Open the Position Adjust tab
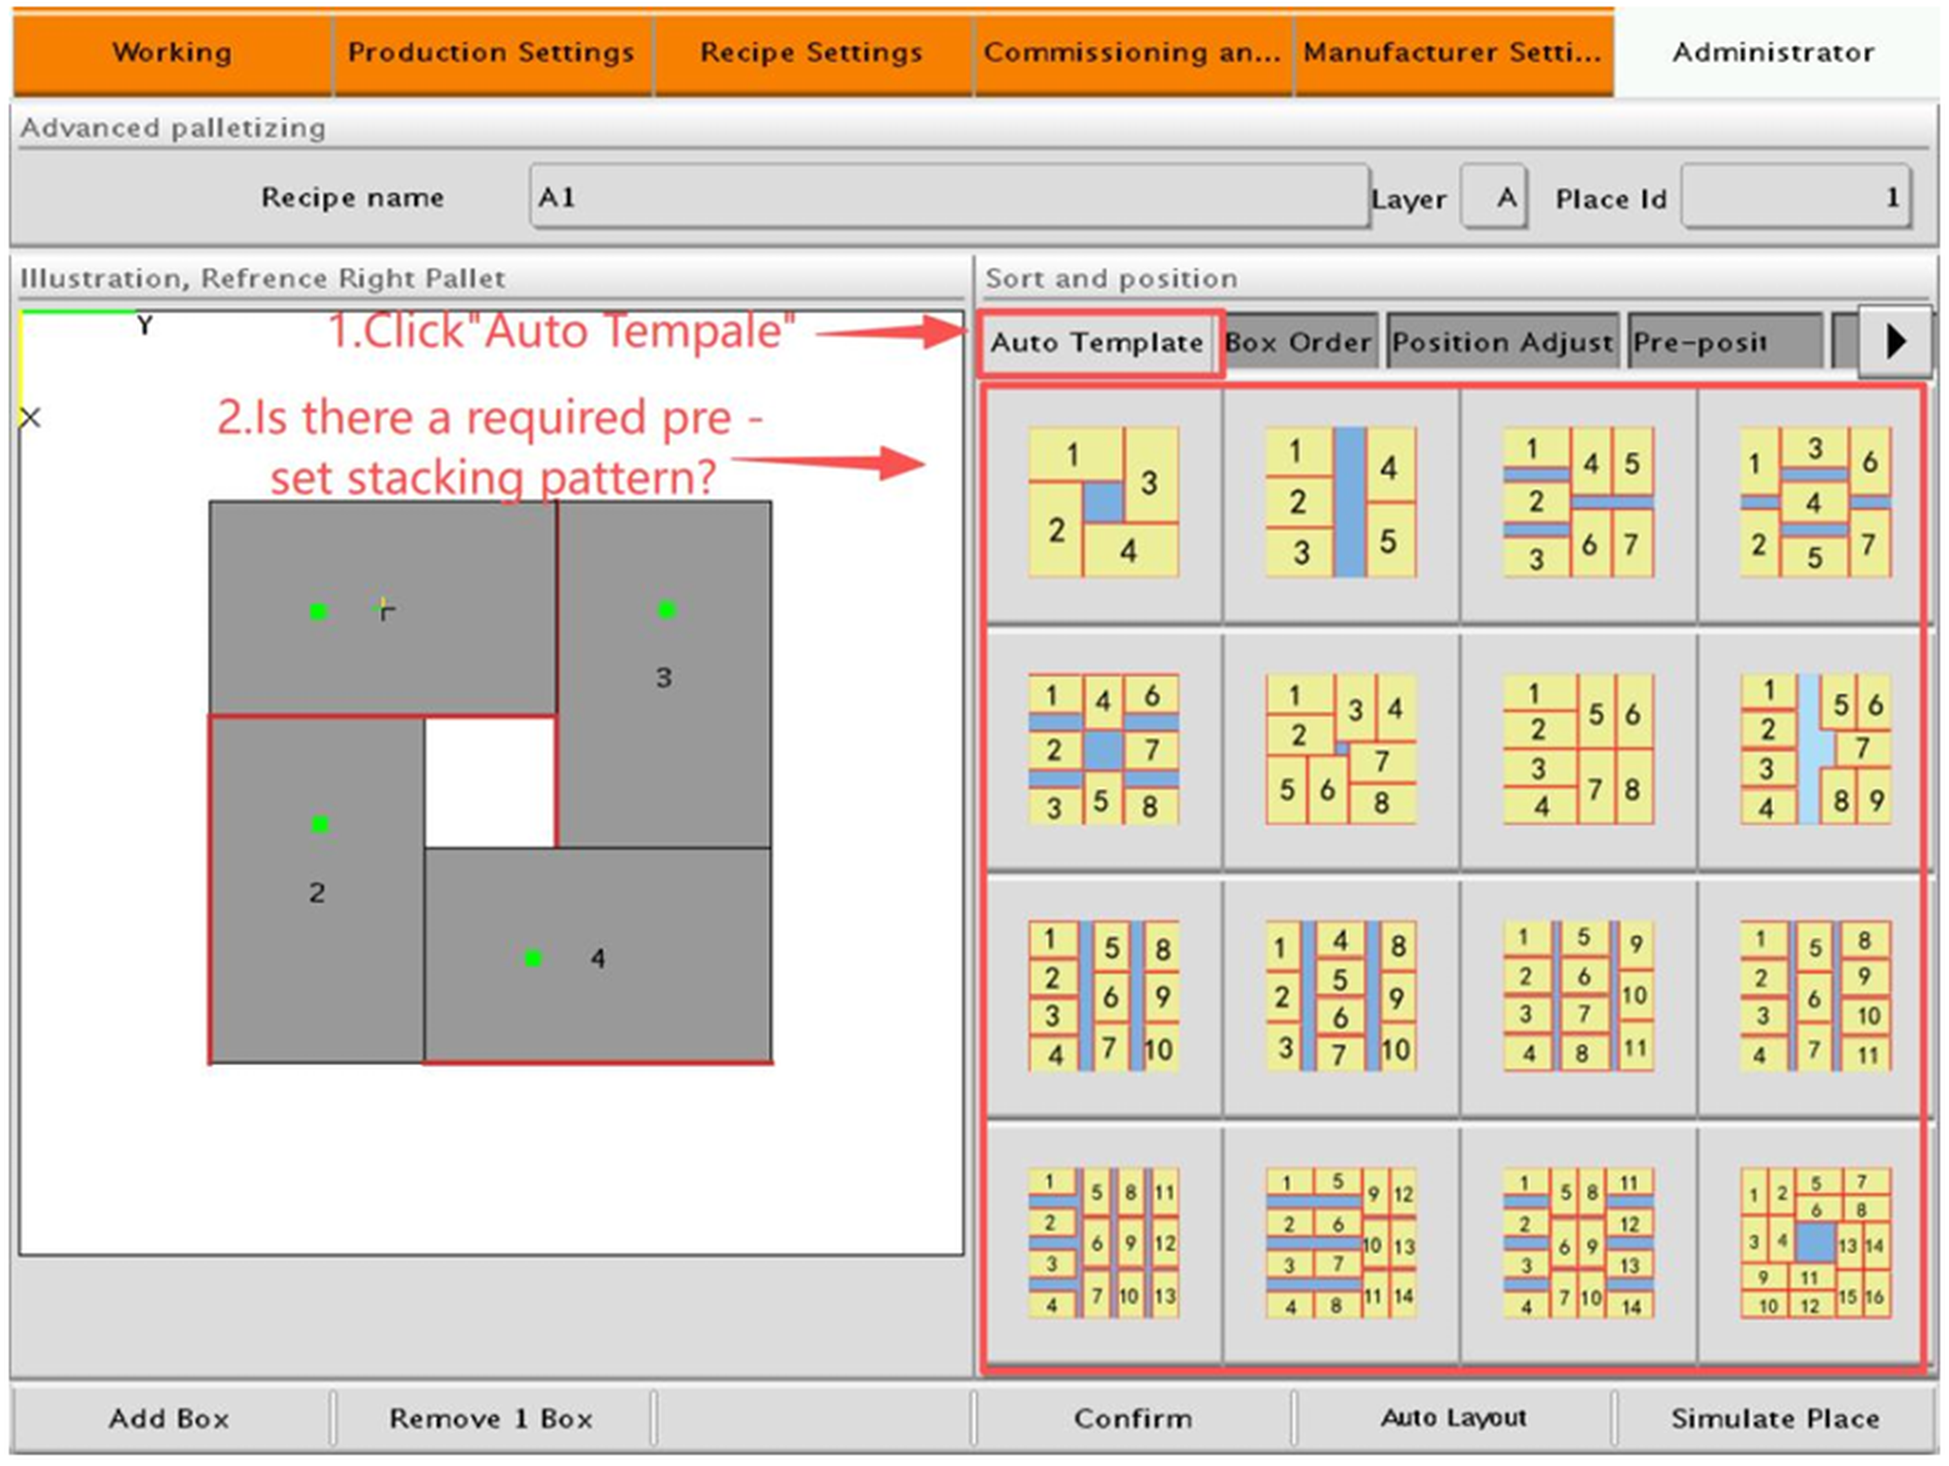Image resolution: width=1949 pixels, height=1466 pixels. 1503,342
